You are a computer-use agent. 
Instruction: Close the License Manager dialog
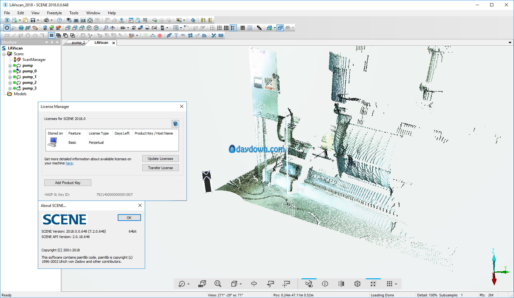click(182, 106)
